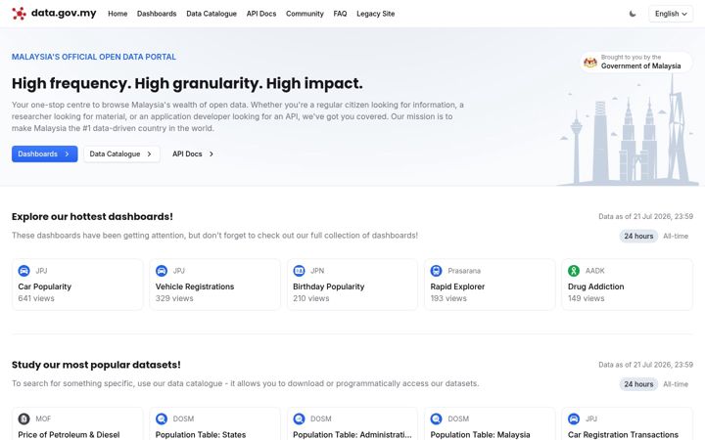Go to Data Catalogue in top navigation
The image size is (705, 440).
(211, 14)
